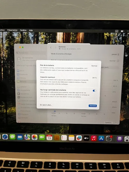The width and height of the screenshot is (129, 172).
Task: Open the Aide menu
Action: 31,30
